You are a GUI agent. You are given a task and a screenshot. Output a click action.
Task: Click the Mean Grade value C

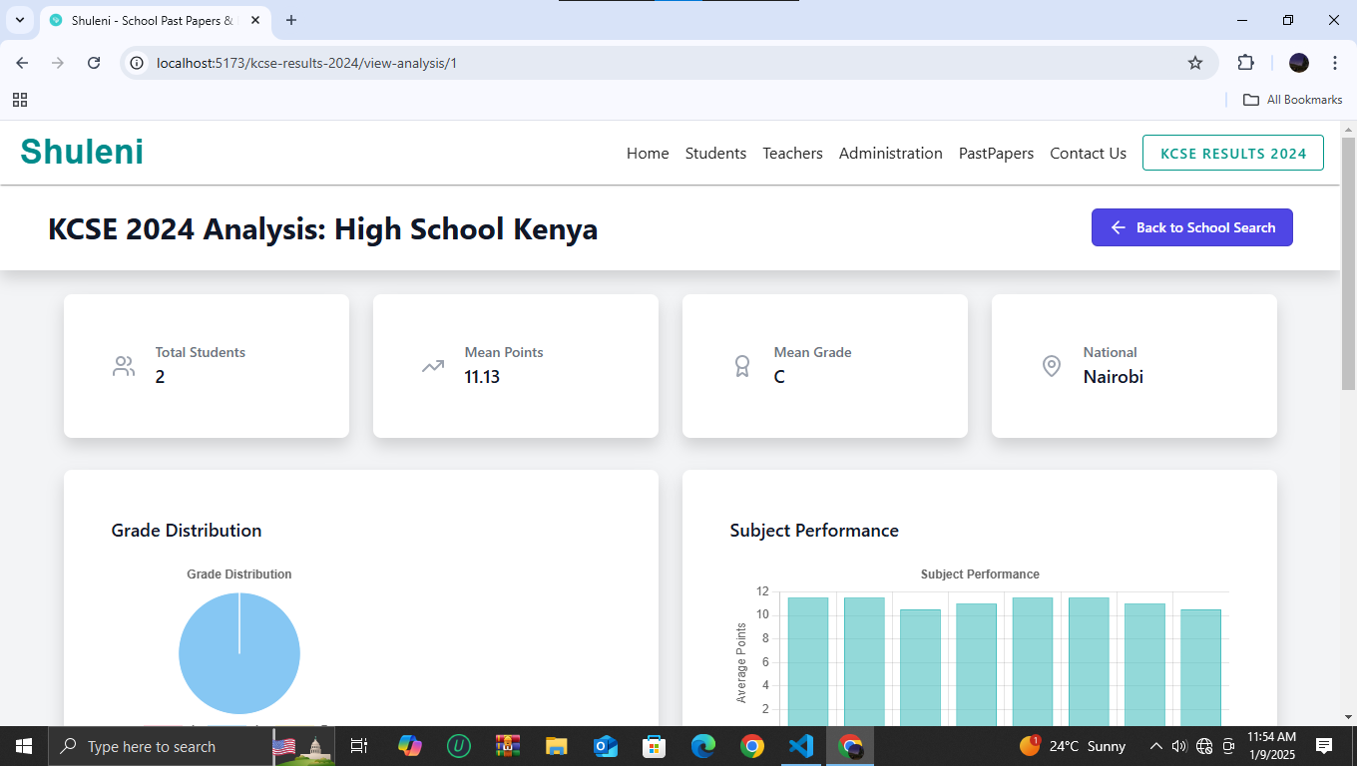click(x=779, y=377)
